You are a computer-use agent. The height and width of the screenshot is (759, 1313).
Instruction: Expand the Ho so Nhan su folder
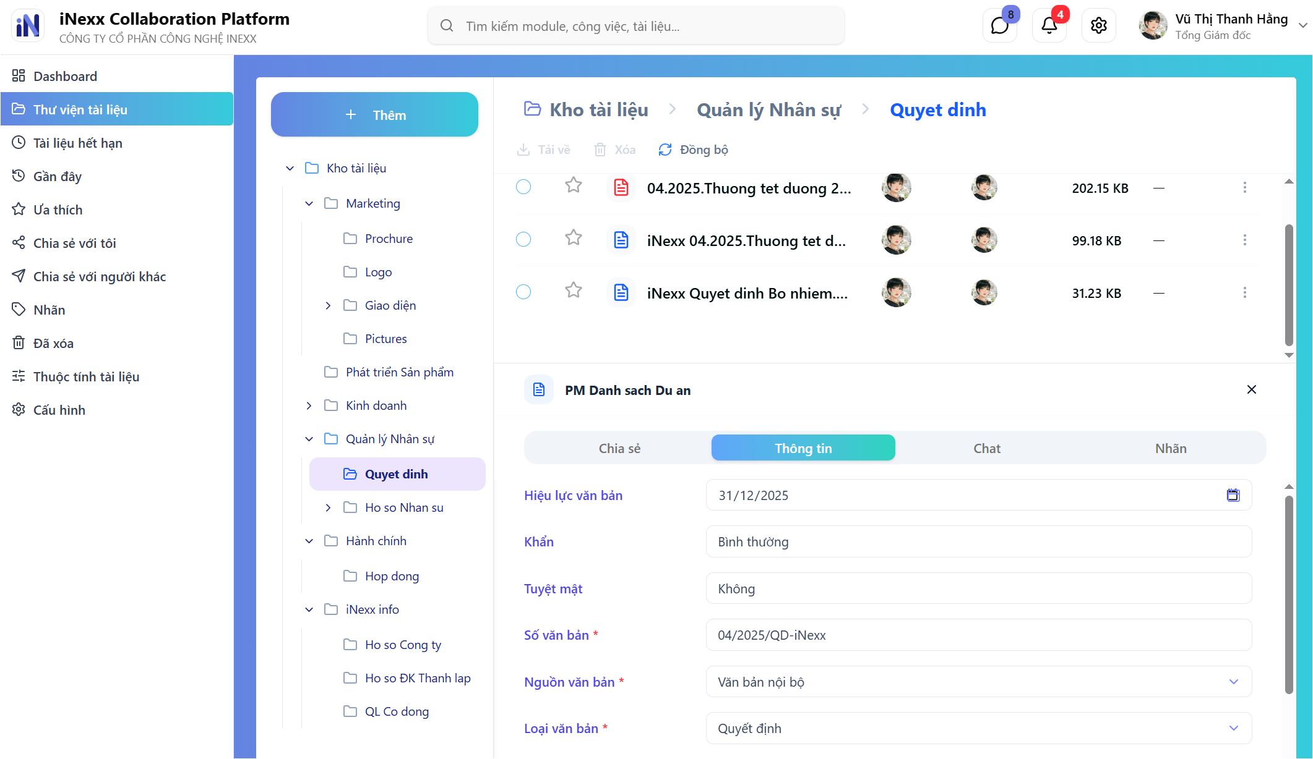point(328,507)
